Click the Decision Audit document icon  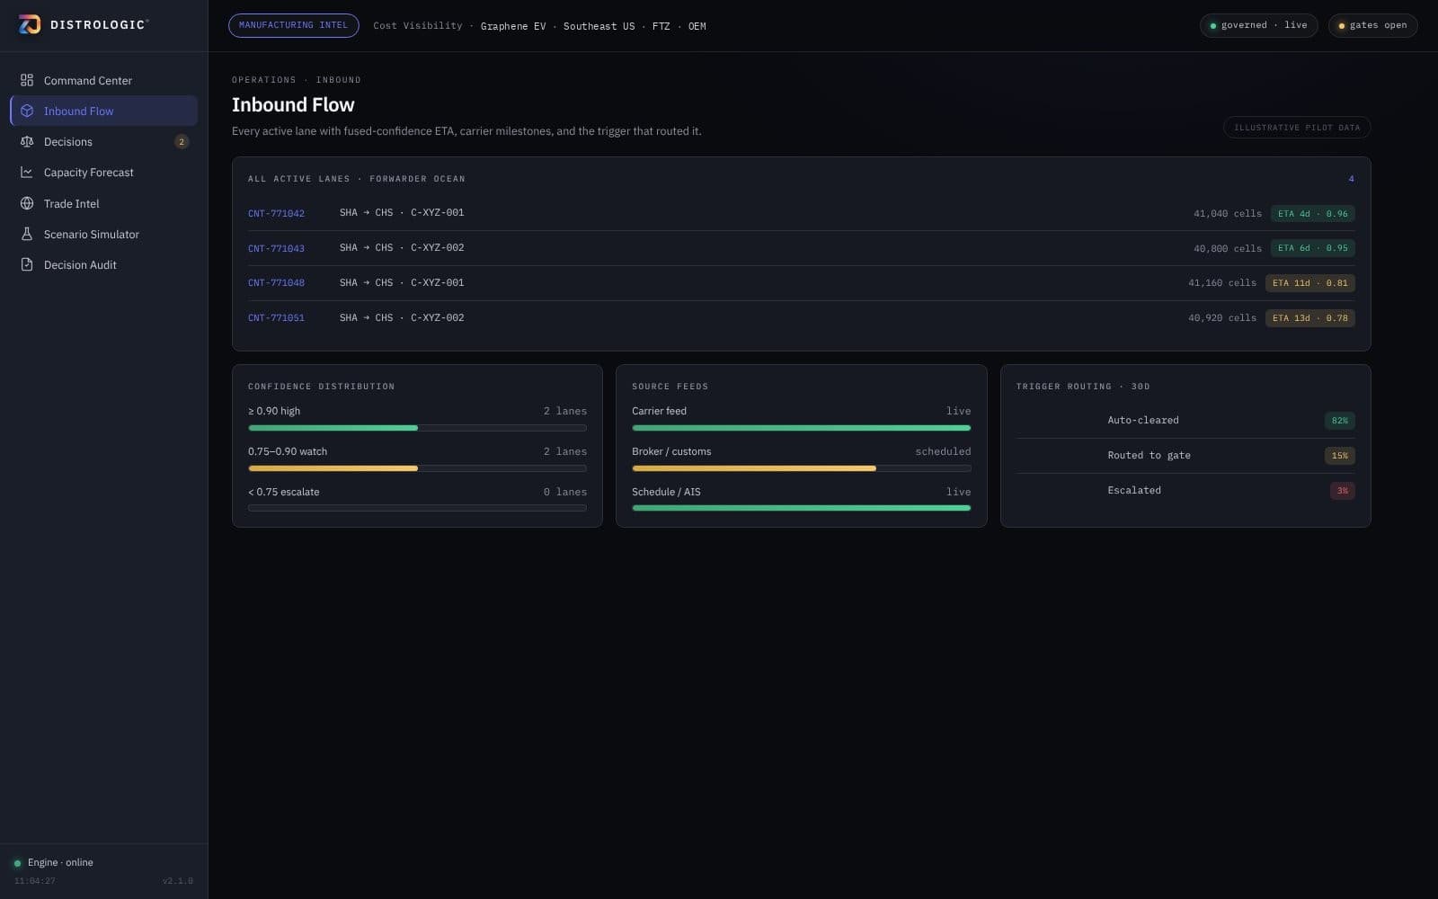[x=27, y=264]
